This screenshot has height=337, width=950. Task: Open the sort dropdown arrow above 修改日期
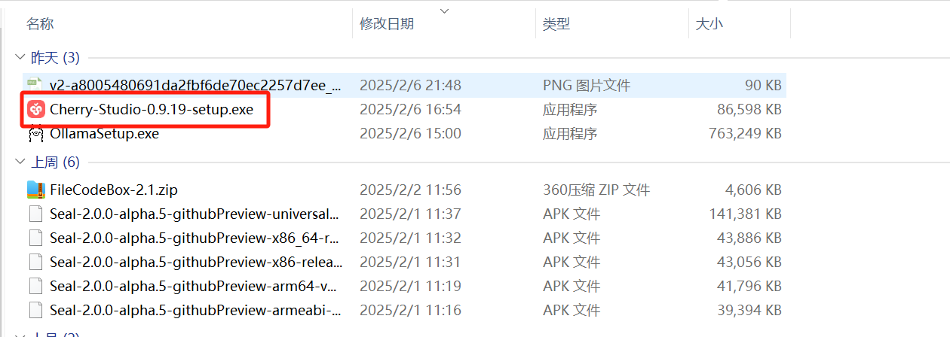(x=444, y=11)
